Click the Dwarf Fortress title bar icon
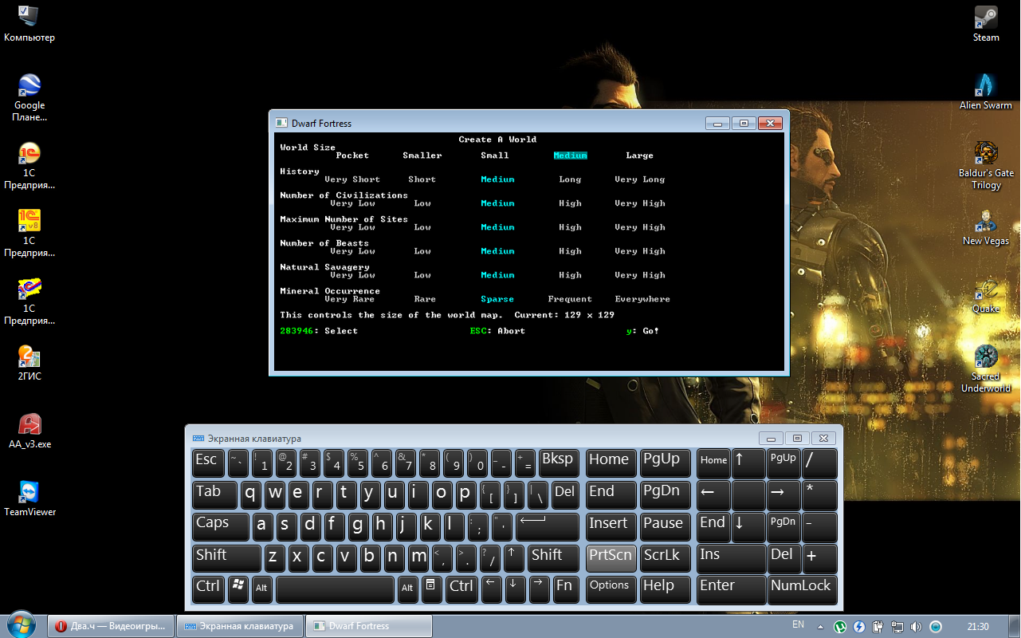This screenshot has height=638, width=1021. coord(281,123)
